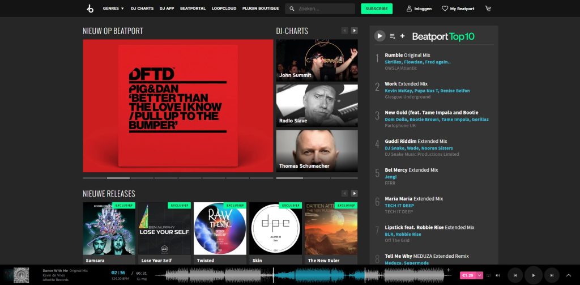This screenshot has width=580, height=285.
Task: Open track Maria Maria Extended Mix
Action: pyautogui.click(x=413, y=199)
